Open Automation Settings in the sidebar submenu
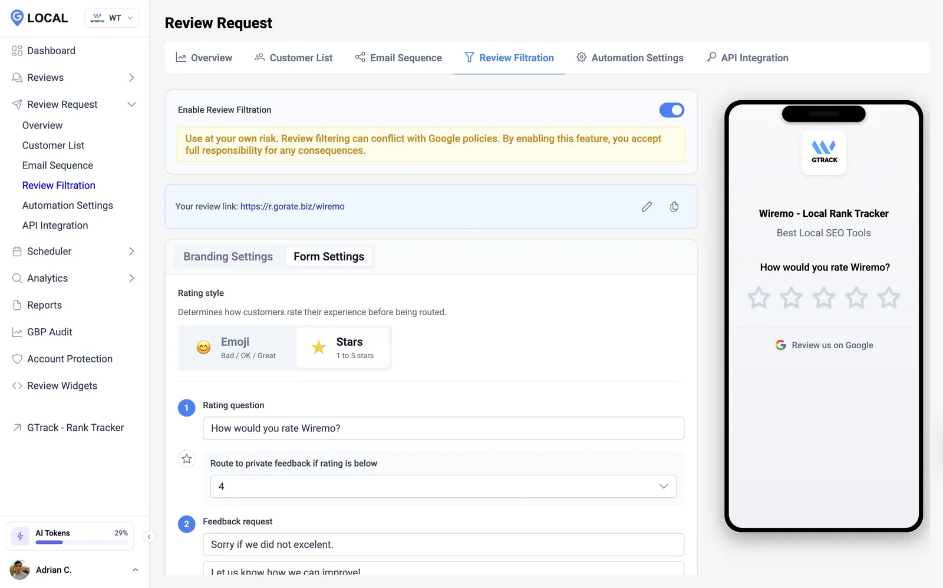 pyautogui.click(x=68, y=206)
